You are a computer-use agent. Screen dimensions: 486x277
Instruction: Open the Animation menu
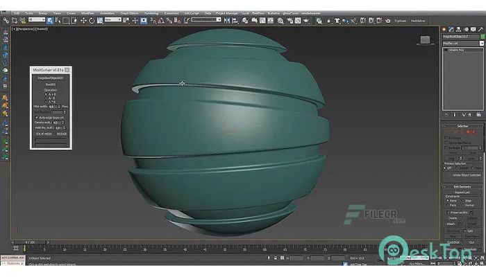pyautogui.click(x=107, y=13)
